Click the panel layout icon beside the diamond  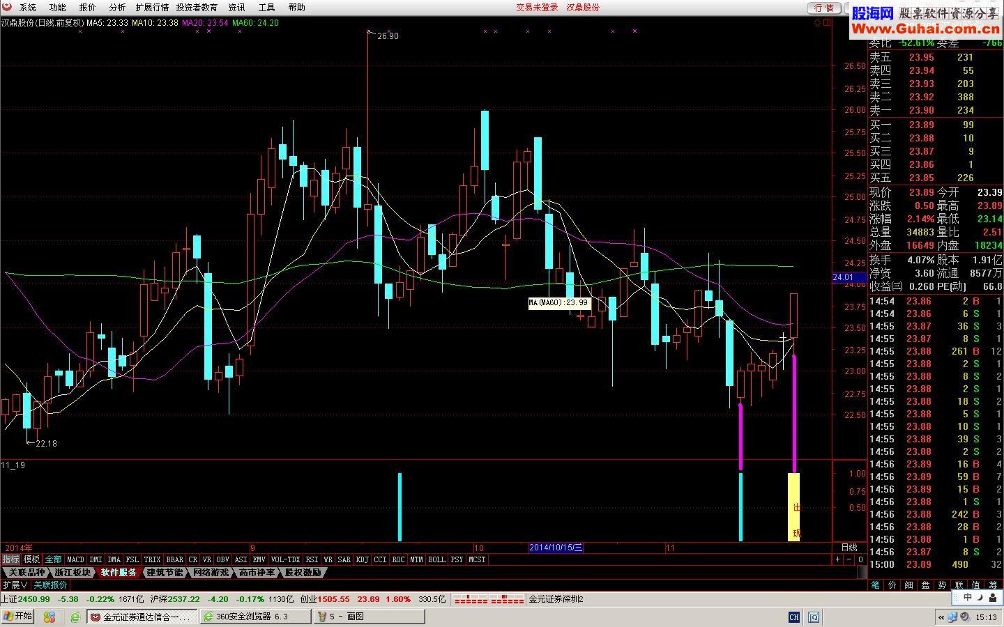[x=828, y=22]
